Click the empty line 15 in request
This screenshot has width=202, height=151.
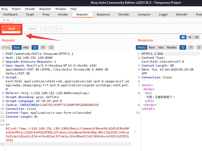(68, 144)
